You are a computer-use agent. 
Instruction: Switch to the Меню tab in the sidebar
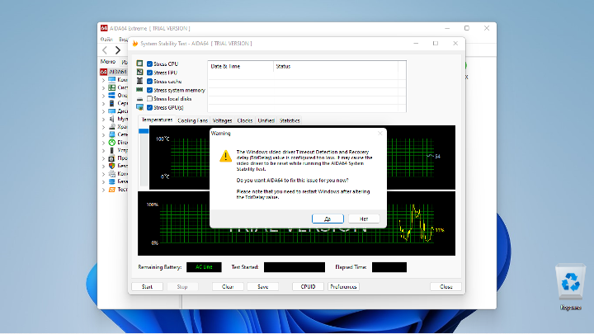[x=108, y=61]
